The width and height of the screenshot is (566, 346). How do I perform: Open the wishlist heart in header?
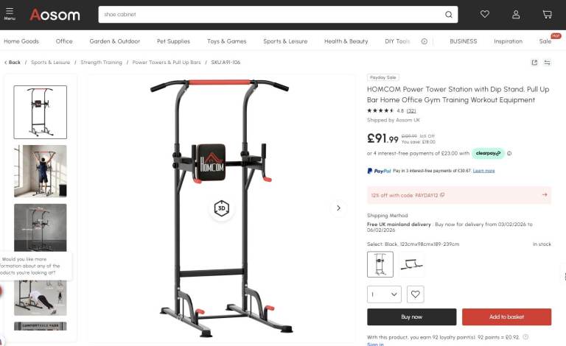click(484, 14)
